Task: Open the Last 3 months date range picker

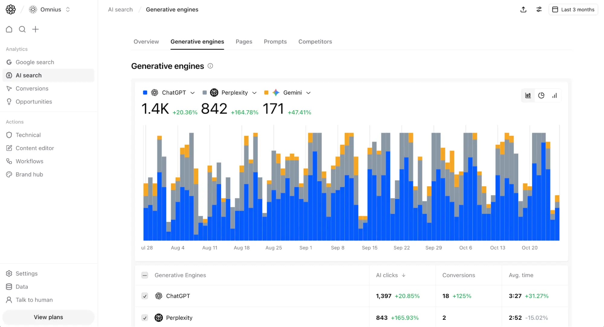Action: [x=573, y=9]
